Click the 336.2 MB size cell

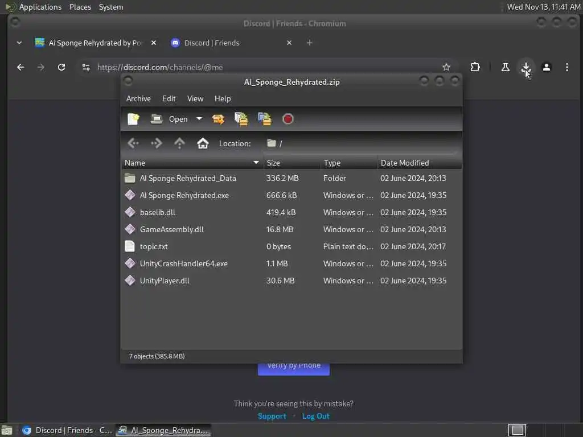(x=282, y=178)
